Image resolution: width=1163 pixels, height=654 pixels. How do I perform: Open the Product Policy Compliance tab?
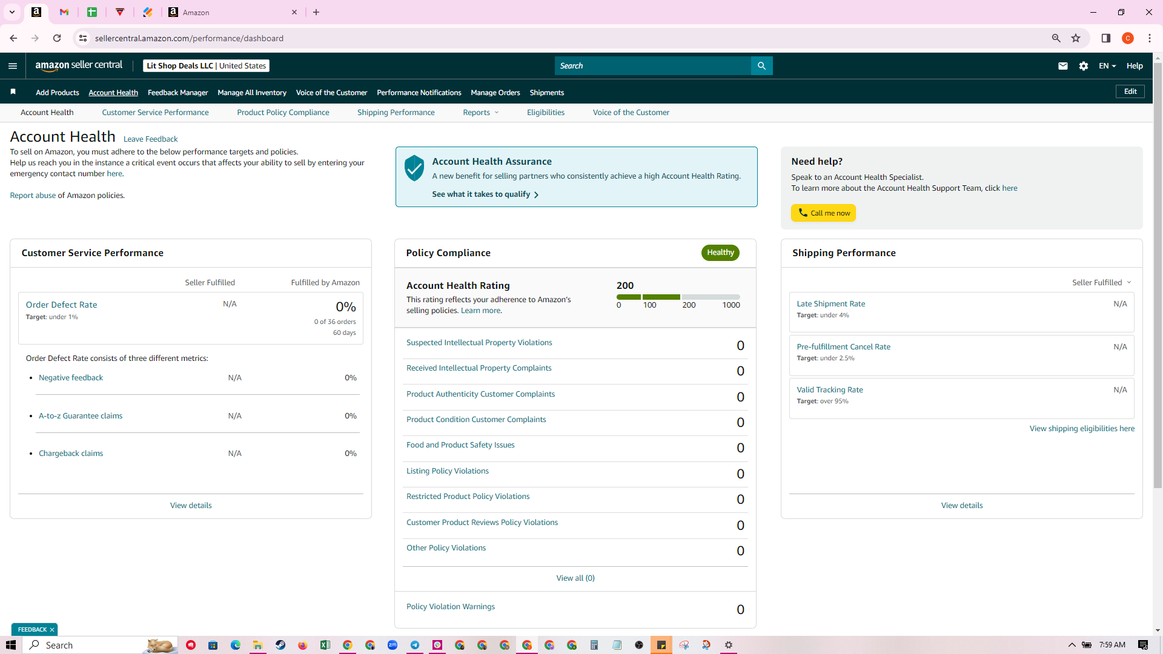[x=283, y=113]
